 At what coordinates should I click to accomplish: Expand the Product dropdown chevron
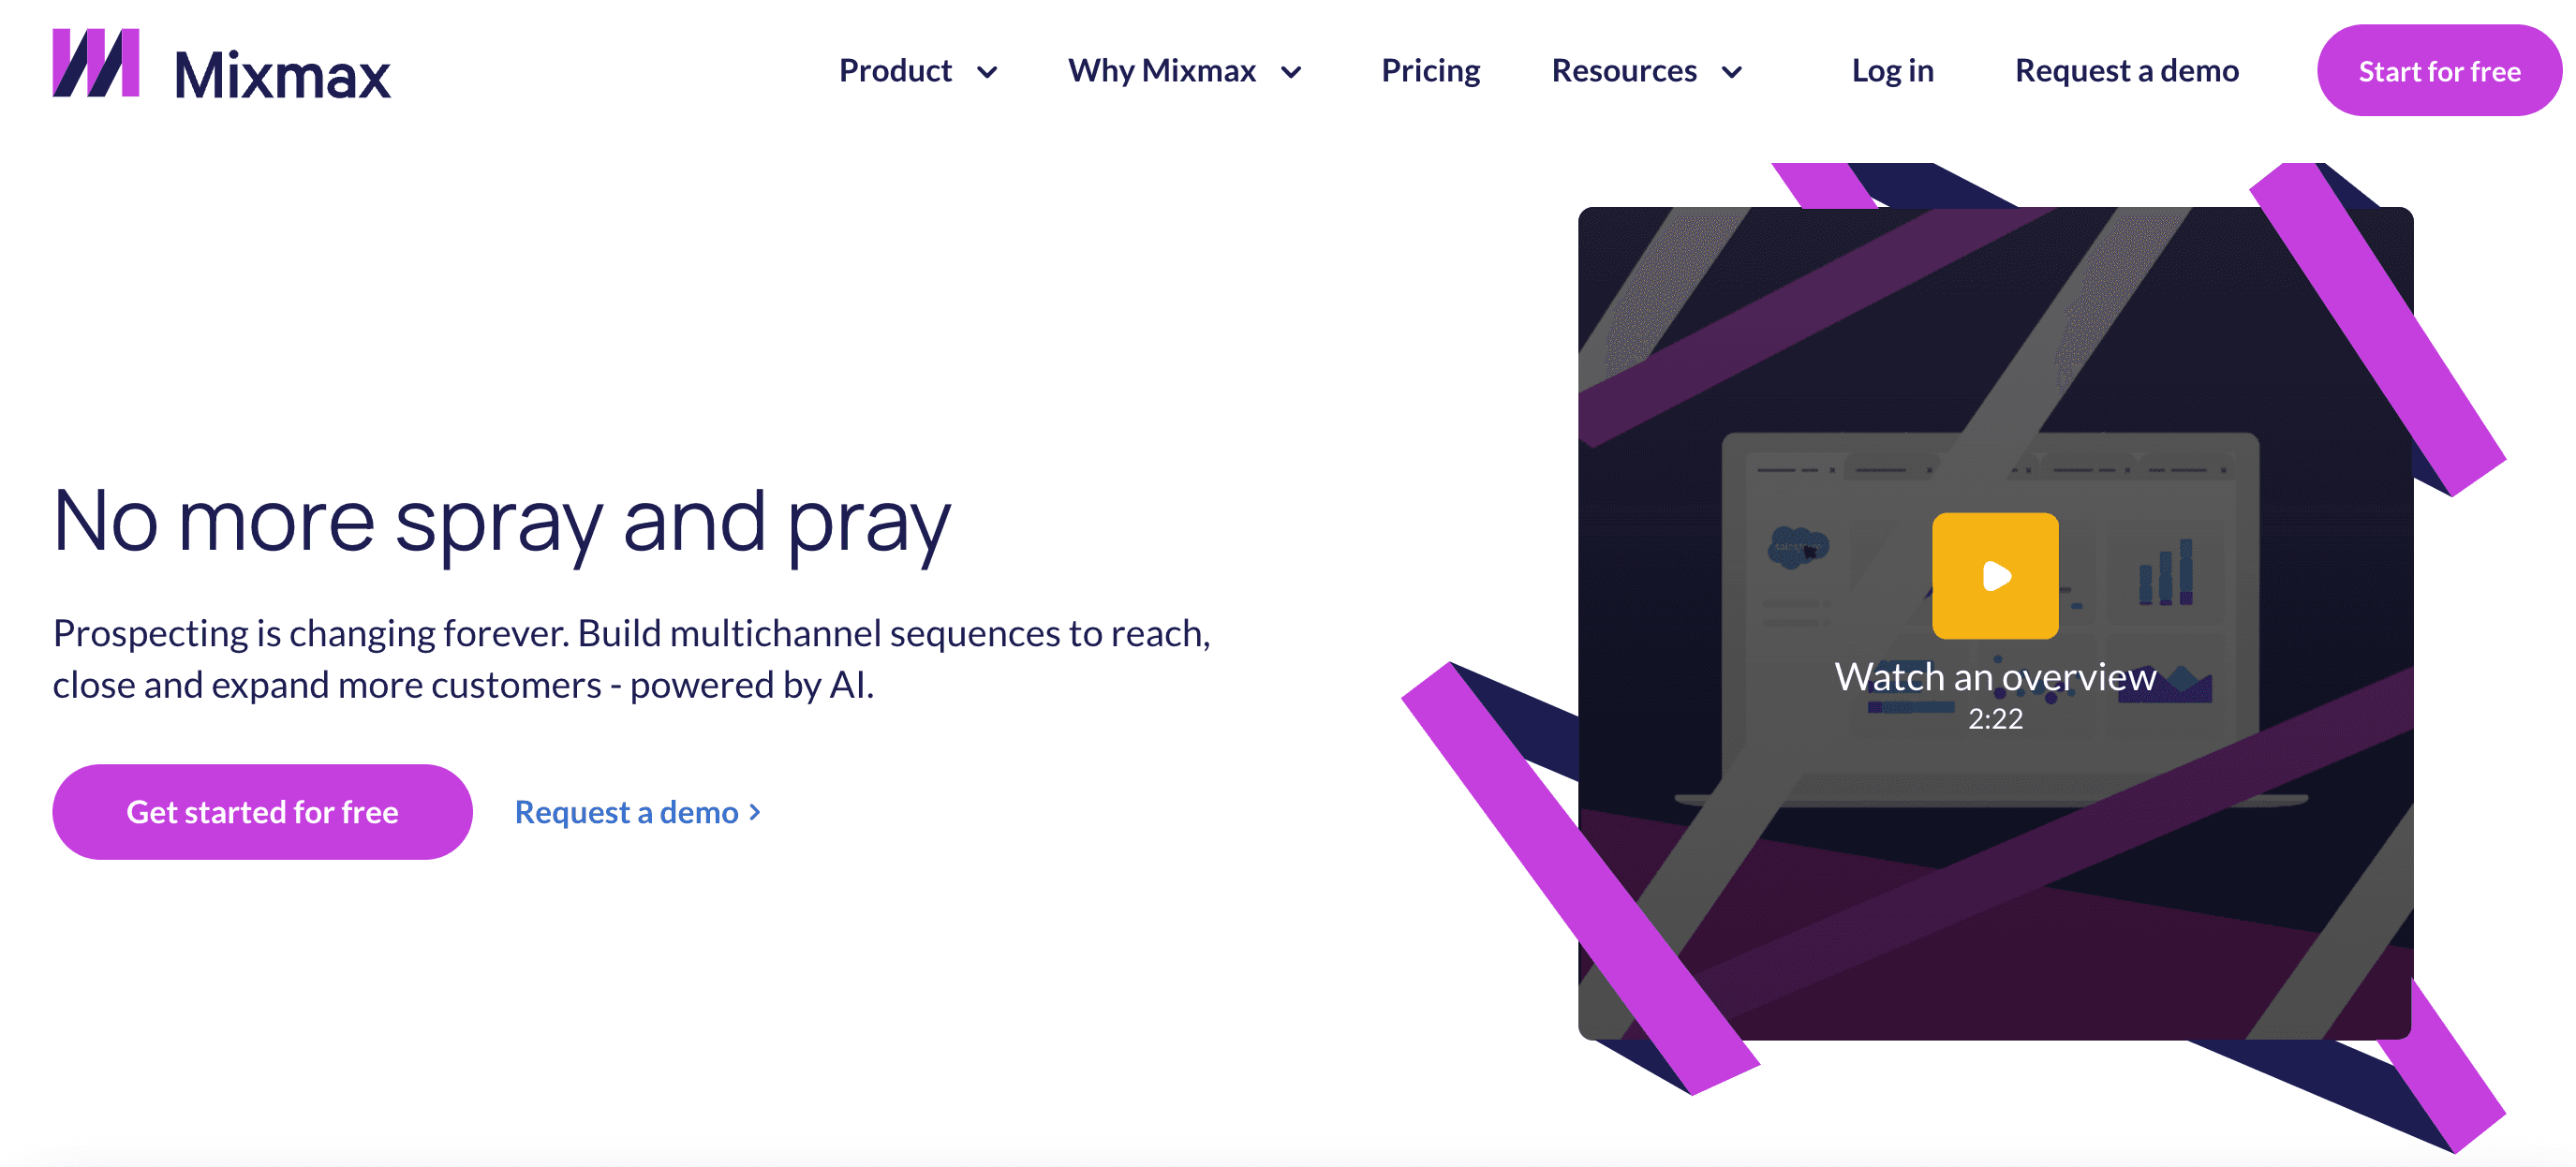[987, 72]
